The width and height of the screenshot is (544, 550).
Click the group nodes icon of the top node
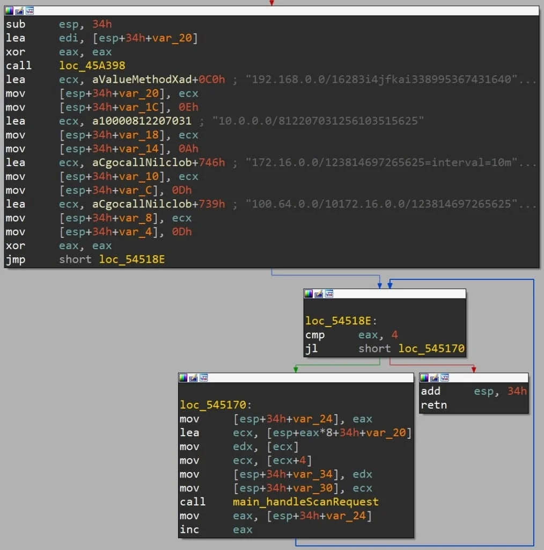[x=30, y=11]
